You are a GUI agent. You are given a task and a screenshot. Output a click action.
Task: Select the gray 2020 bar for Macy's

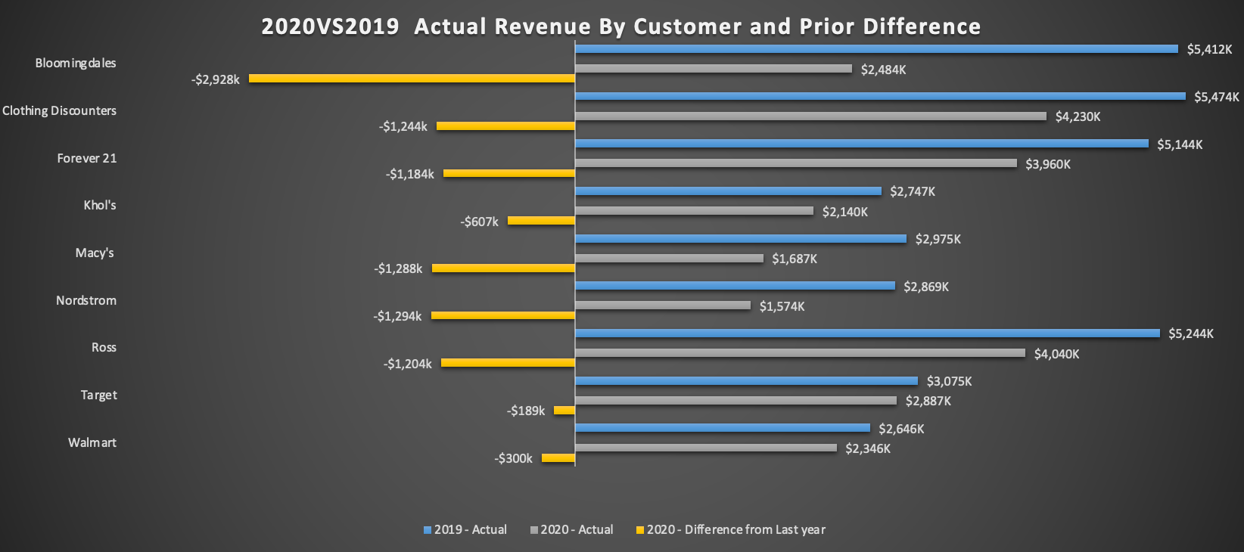click(669, 259)
